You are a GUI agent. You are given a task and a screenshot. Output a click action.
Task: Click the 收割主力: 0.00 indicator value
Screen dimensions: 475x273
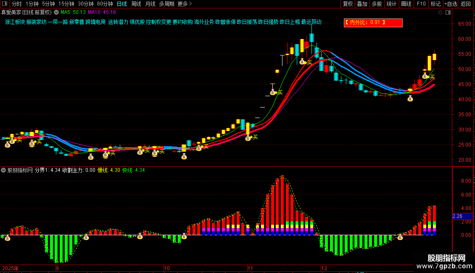tap(79, 170)
